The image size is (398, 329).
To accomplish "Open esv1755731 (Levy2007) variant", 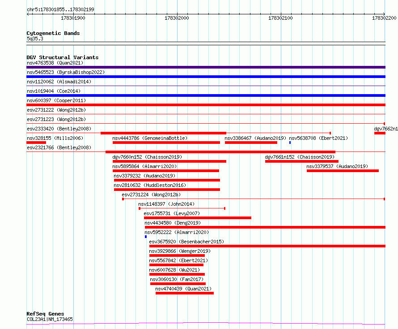I will click(x=172, y=213).
